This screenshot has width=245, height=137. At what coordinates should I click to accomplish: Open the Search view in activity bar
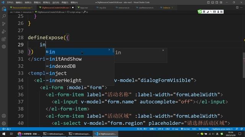tap(4, 16)
